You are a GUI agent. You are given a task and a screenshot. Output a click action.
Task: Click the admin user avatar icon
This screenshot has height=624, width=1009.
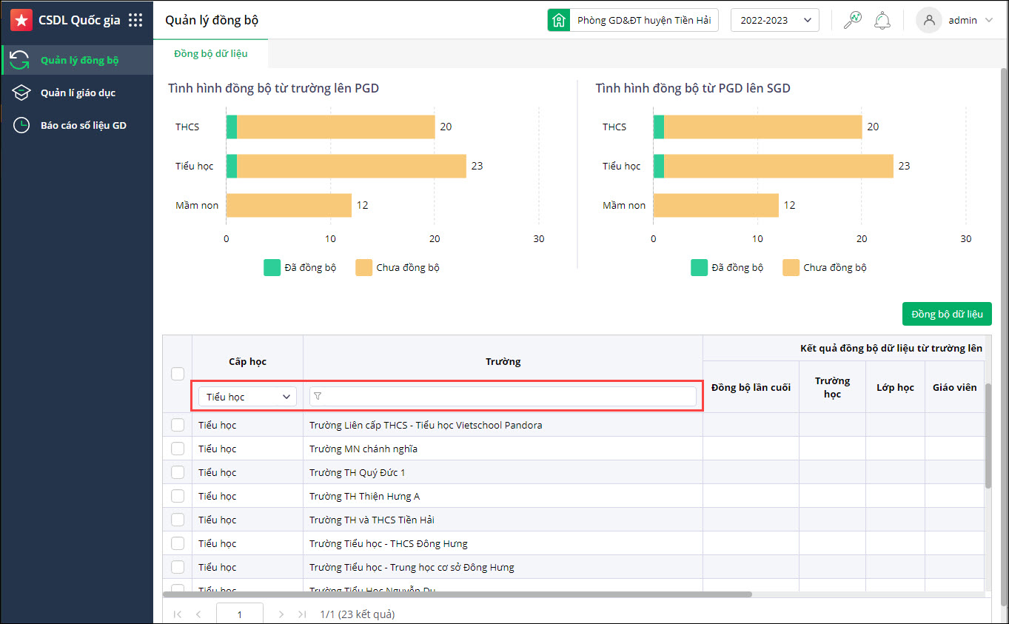coord(928,20)
